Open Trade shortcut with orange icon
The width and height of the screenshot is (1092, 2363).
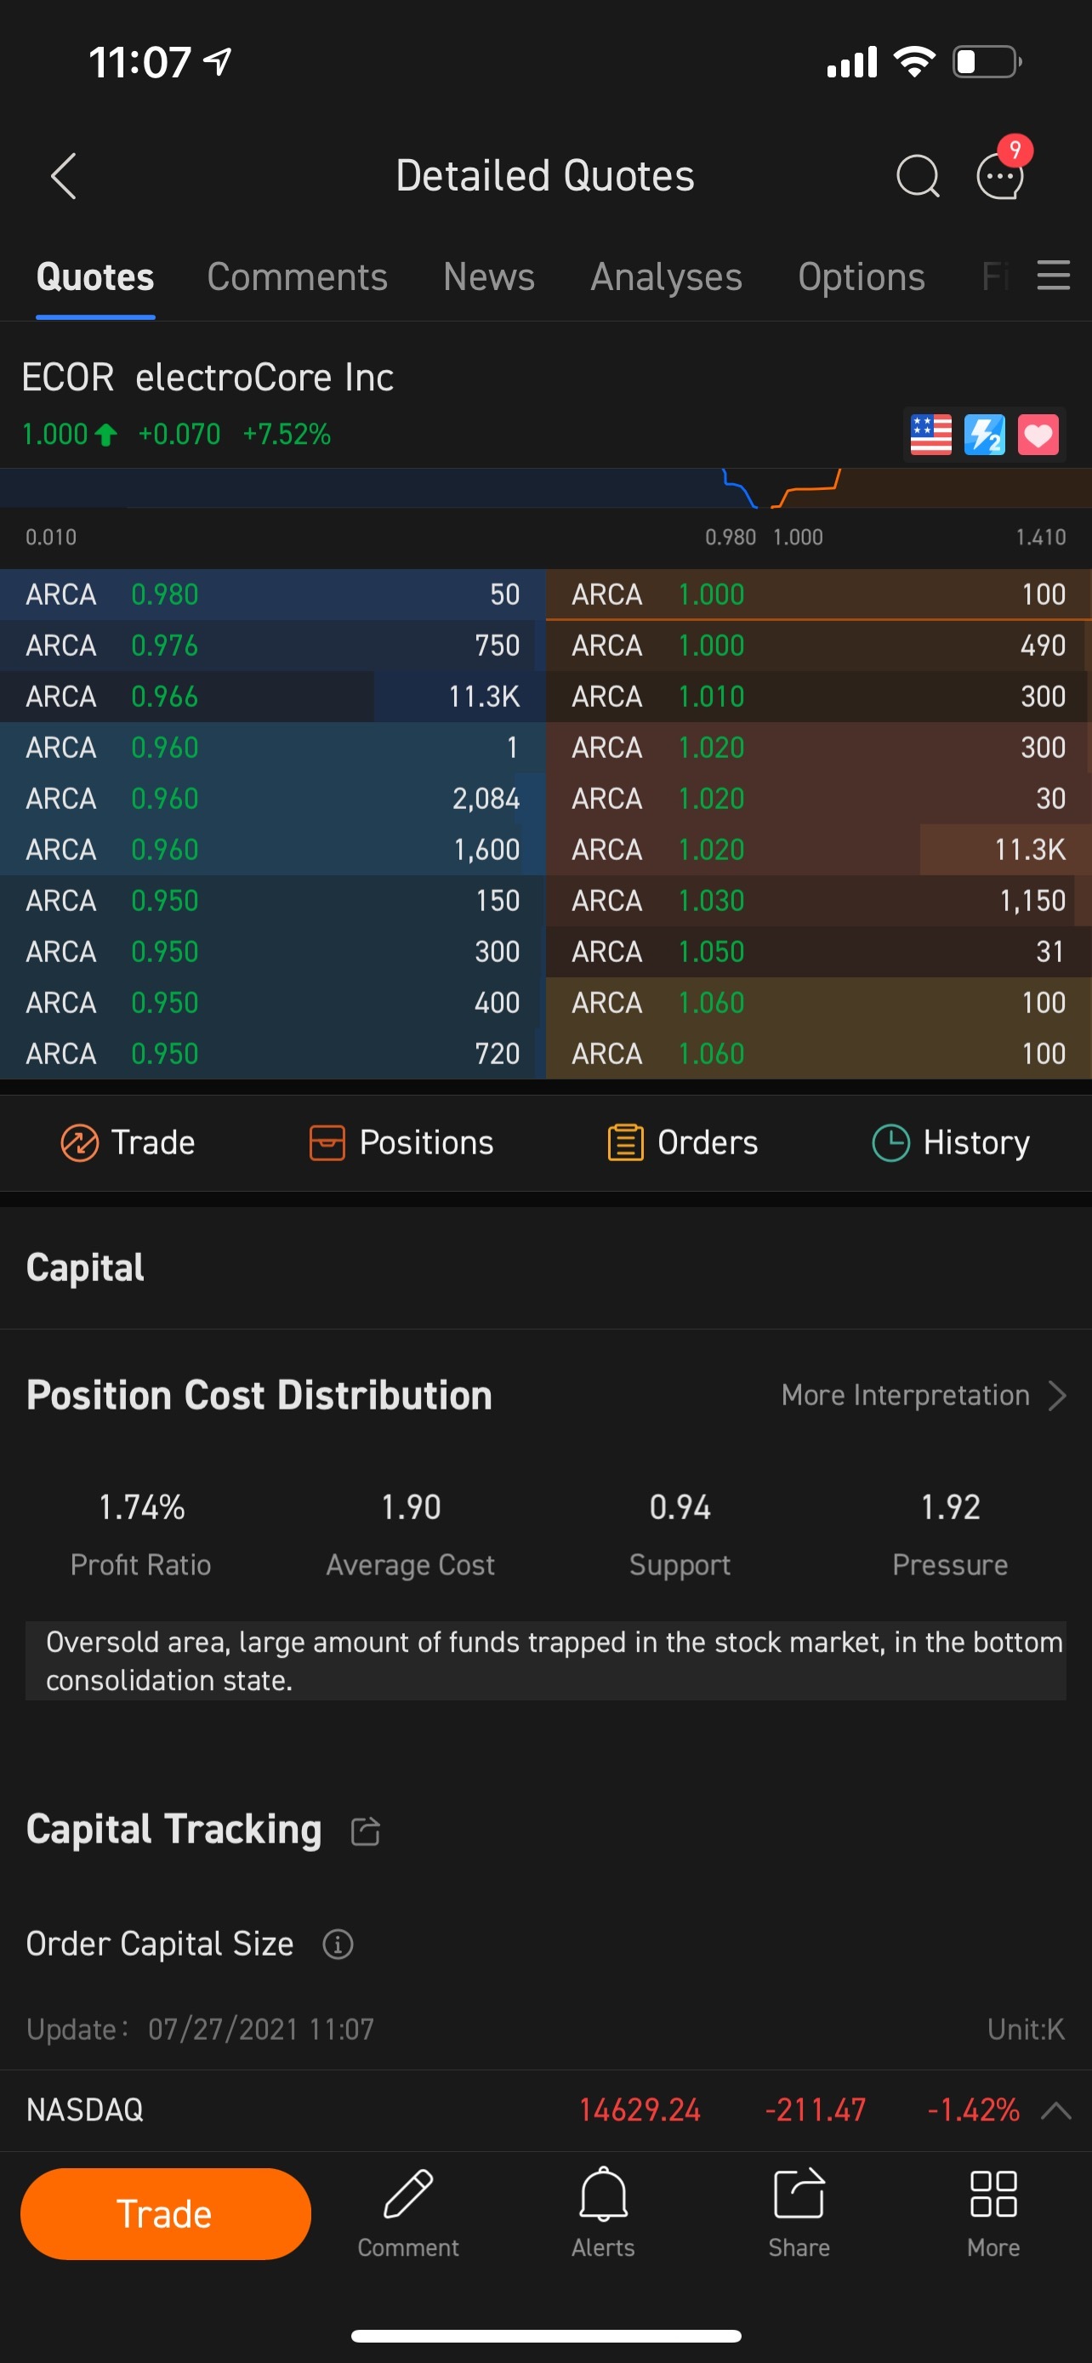128,1143
